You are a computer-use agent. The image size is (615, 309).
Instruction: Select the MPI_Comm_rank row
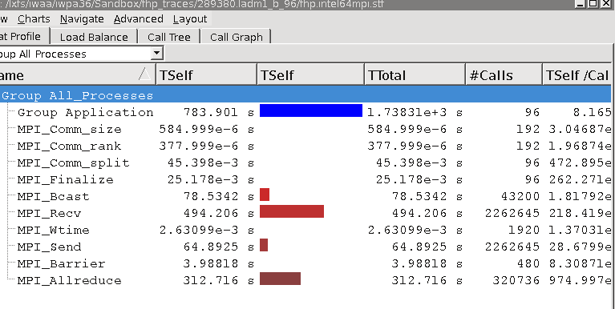[x=305, y=146]
